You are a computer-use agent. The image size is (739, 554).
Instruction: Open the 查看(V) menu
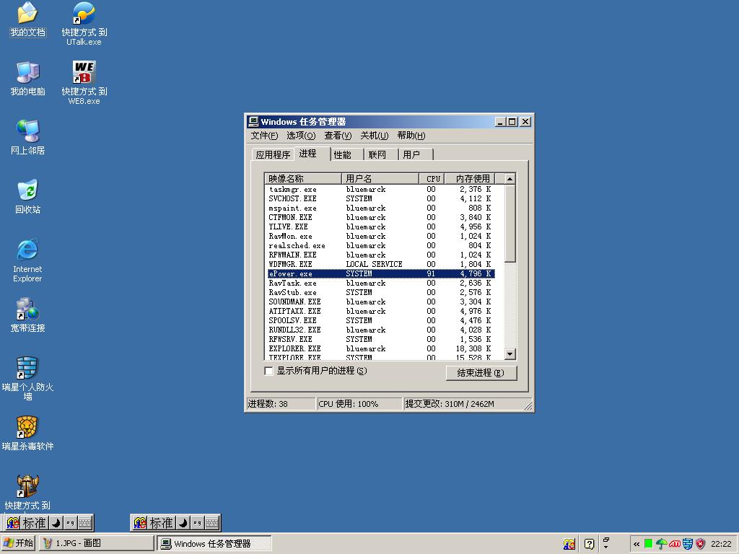pyautogui.click(x=338, y=136)
